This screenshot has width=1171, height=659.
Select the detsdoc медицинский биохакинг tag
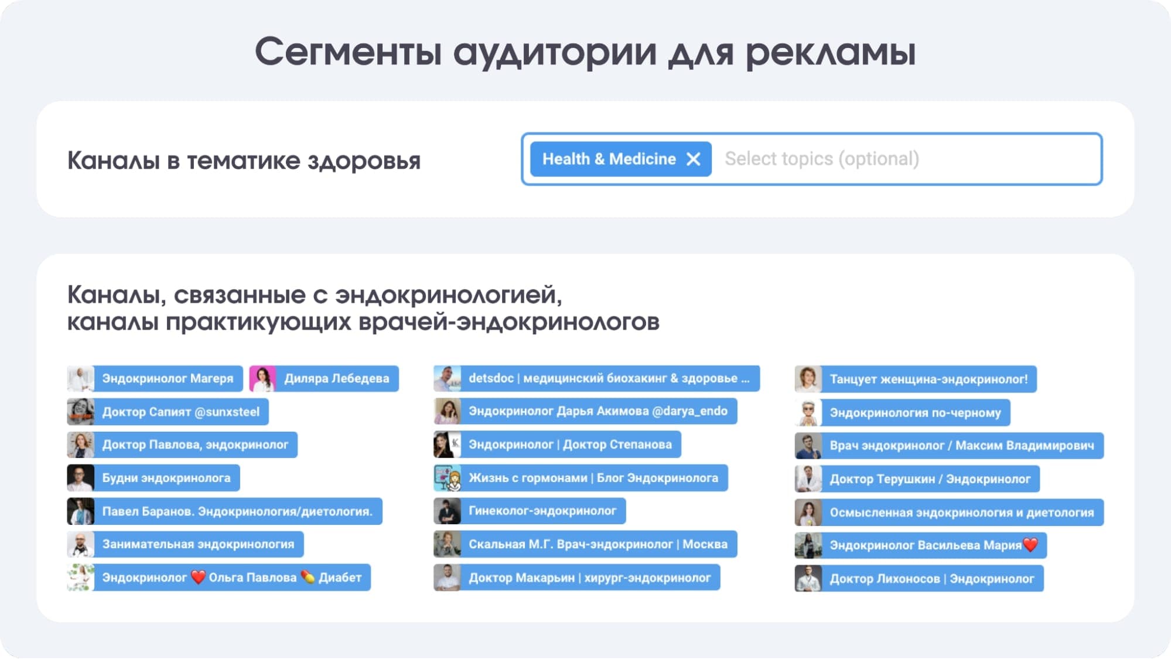click(609, 378)
